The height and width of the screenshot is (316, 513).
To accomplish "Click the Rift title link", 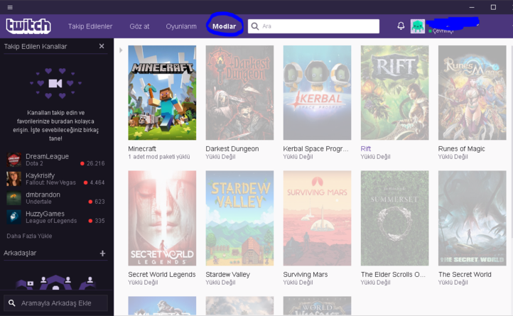I will (x=366, y=149).
